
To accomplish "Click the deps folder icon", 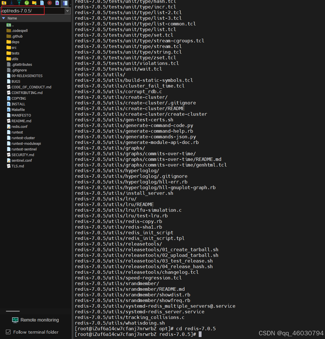I will point(9,42).
